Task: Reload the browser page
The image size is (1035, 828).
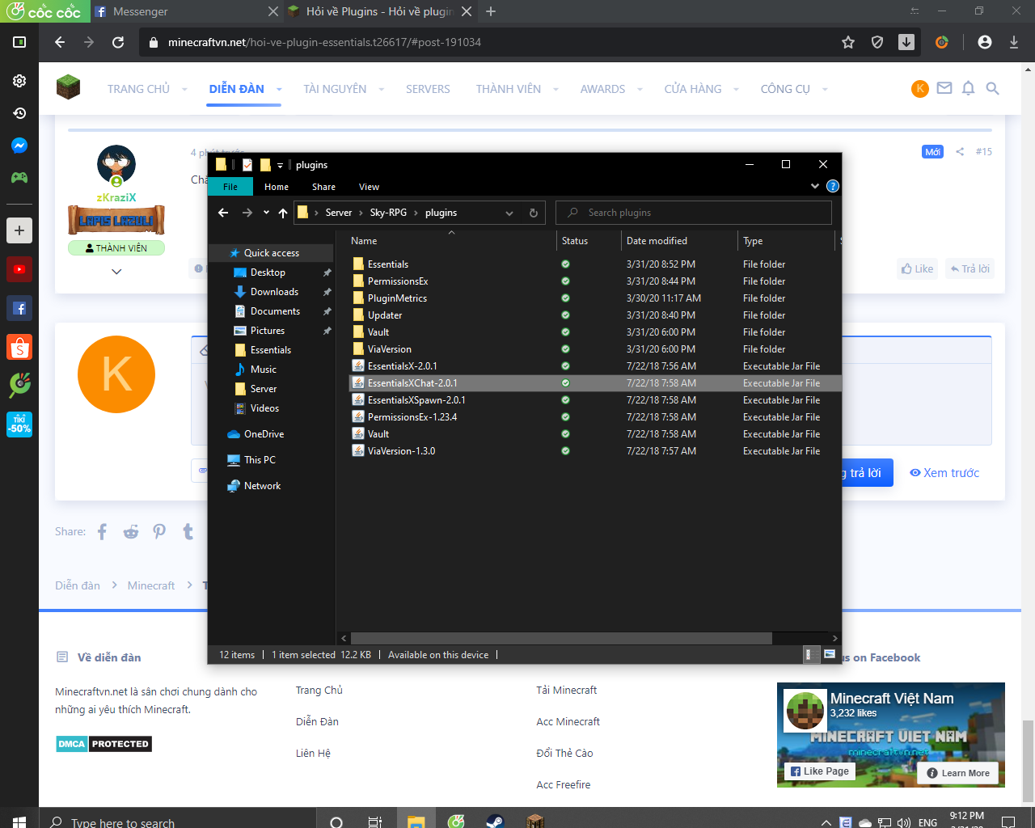Action: click(x=118, y=42)
